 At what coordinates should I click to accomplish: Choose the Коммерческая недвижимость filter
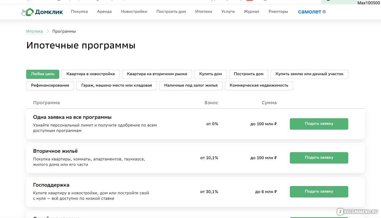click(x=259, y=85)
